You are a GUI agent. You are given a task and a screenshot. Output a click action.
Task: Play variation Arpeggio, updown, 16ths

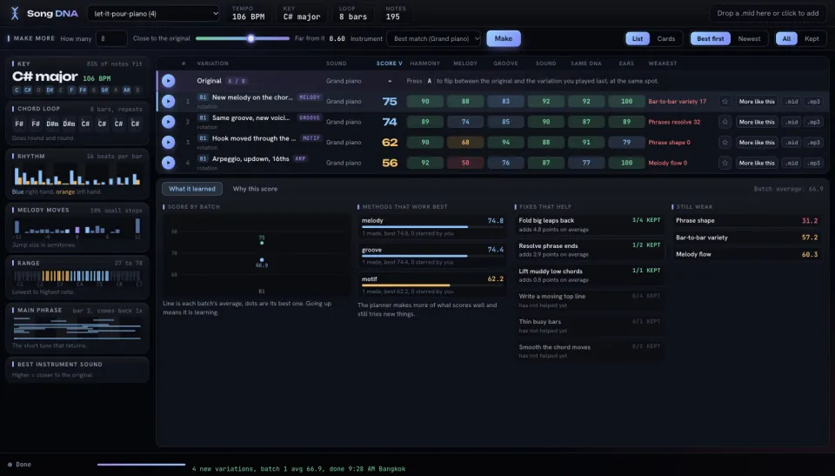168,163
